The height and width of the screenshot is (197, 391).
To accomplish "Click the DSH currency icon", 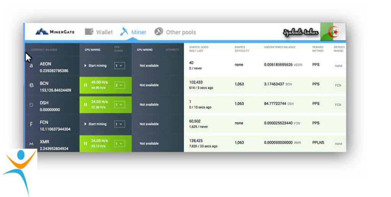I will click(x=31, y=105).
